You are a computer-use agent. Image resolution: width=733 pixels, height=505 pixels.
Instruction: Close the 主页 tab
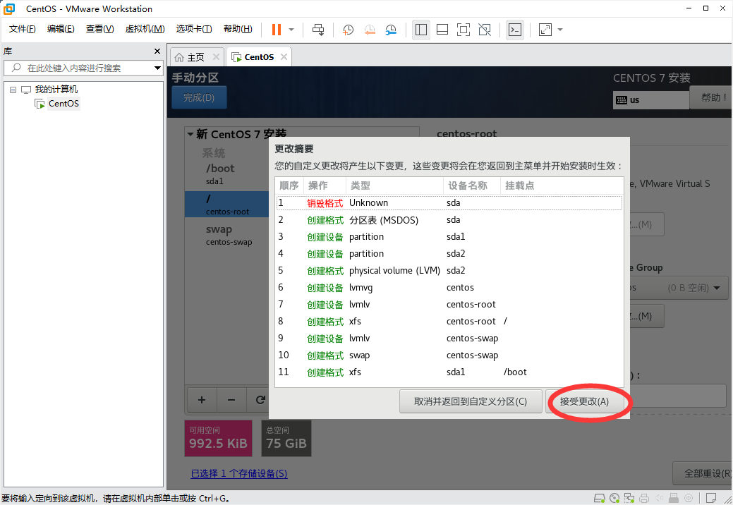(216, 56)
